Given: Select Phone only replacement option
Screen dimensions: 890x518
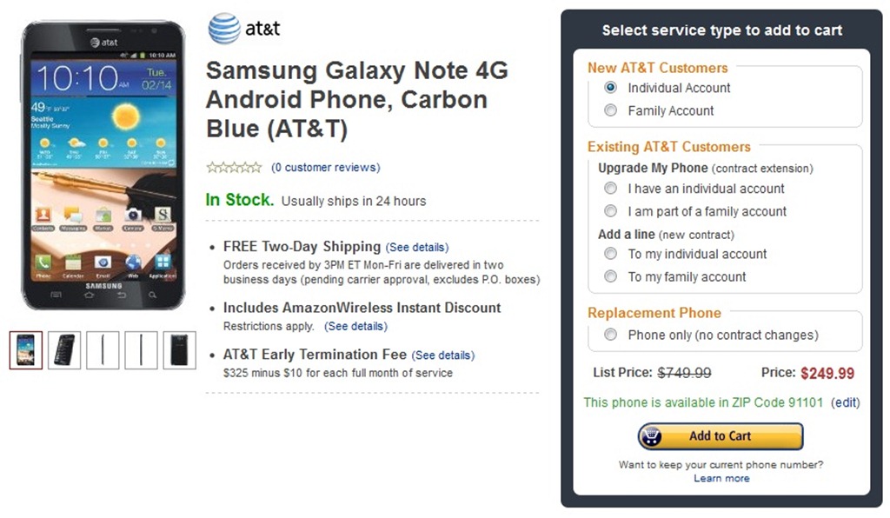Looking at the screenshot, I should click(x=611, y=335).
